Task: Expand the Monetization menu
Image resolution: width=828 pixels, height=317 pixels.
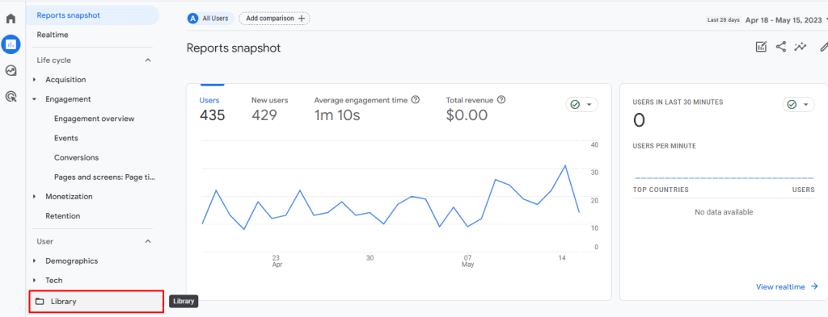Action: tap(34, 197)
